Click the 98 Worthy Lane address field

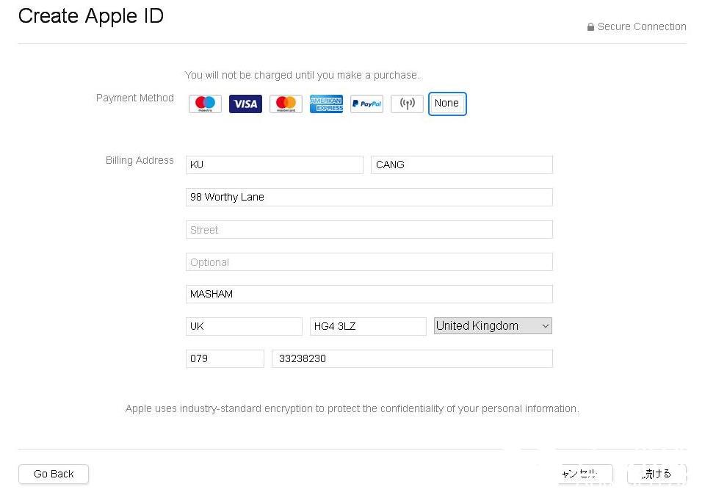tap(369, 198)
